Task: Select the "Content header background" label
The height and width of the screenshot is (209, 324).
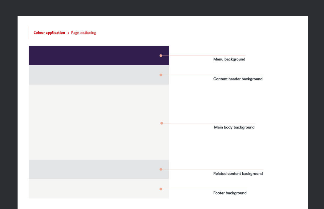Action: click(238, 79)
